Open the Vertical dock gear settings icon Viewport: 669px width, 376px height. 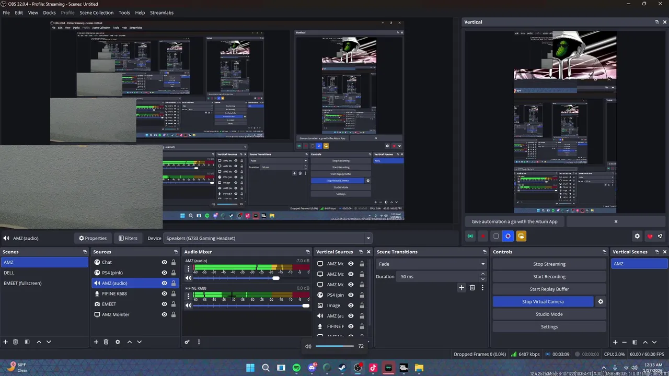pyautogui.click(x=637, y=236)
